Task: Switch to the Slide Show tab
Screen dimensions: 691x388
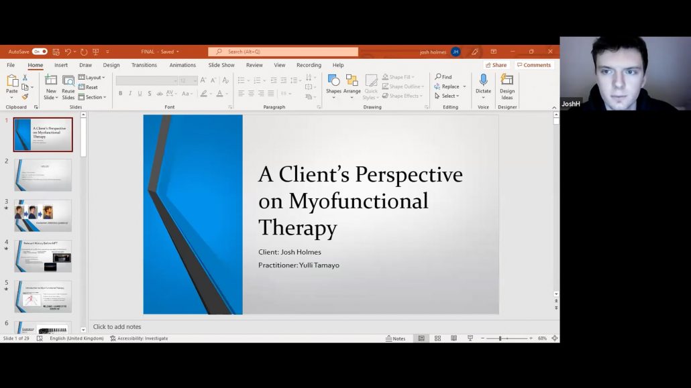Action: [x=221, y=65]
